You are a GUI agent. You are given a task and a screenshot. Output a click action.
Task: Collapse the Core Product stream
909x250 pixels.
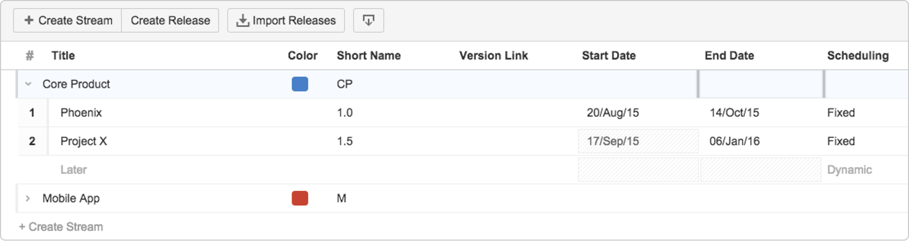tap(28, 84)
